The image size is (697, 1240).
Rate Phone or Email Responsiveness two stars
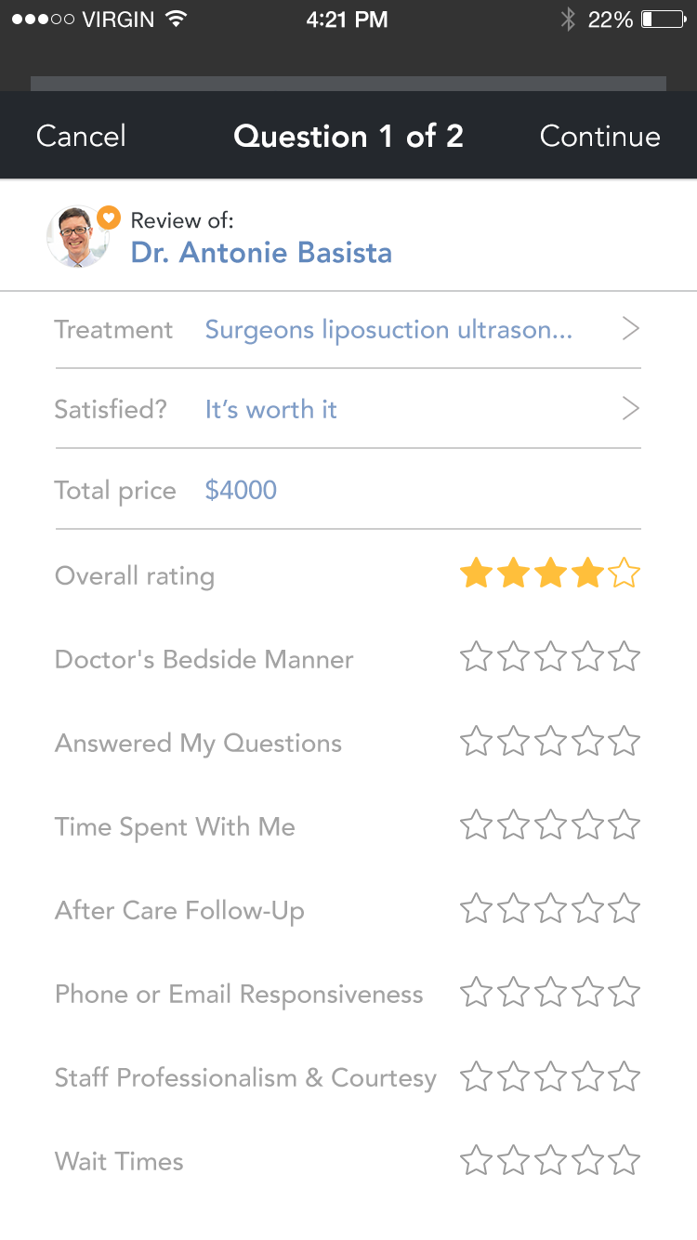point(513,993)
